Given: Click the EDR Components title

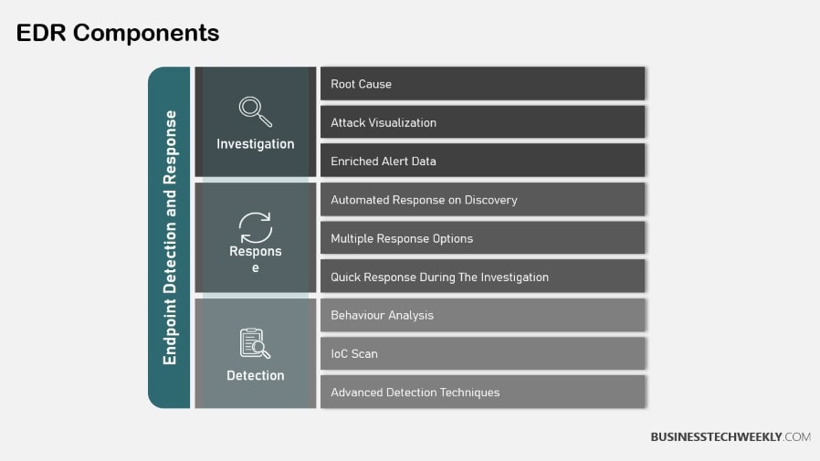Looking at the screenshot, I should [118, 33].
